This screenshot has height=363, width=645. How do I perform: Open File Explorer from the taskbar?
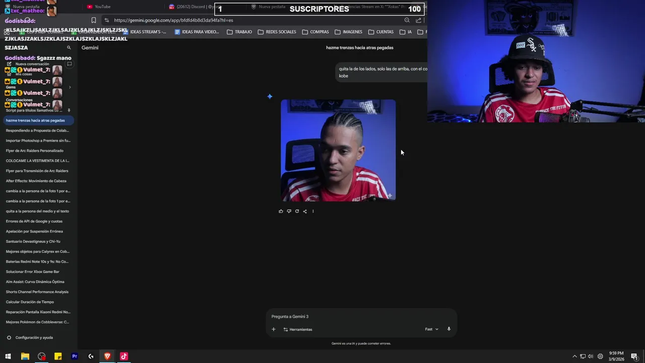coord(25,356)
